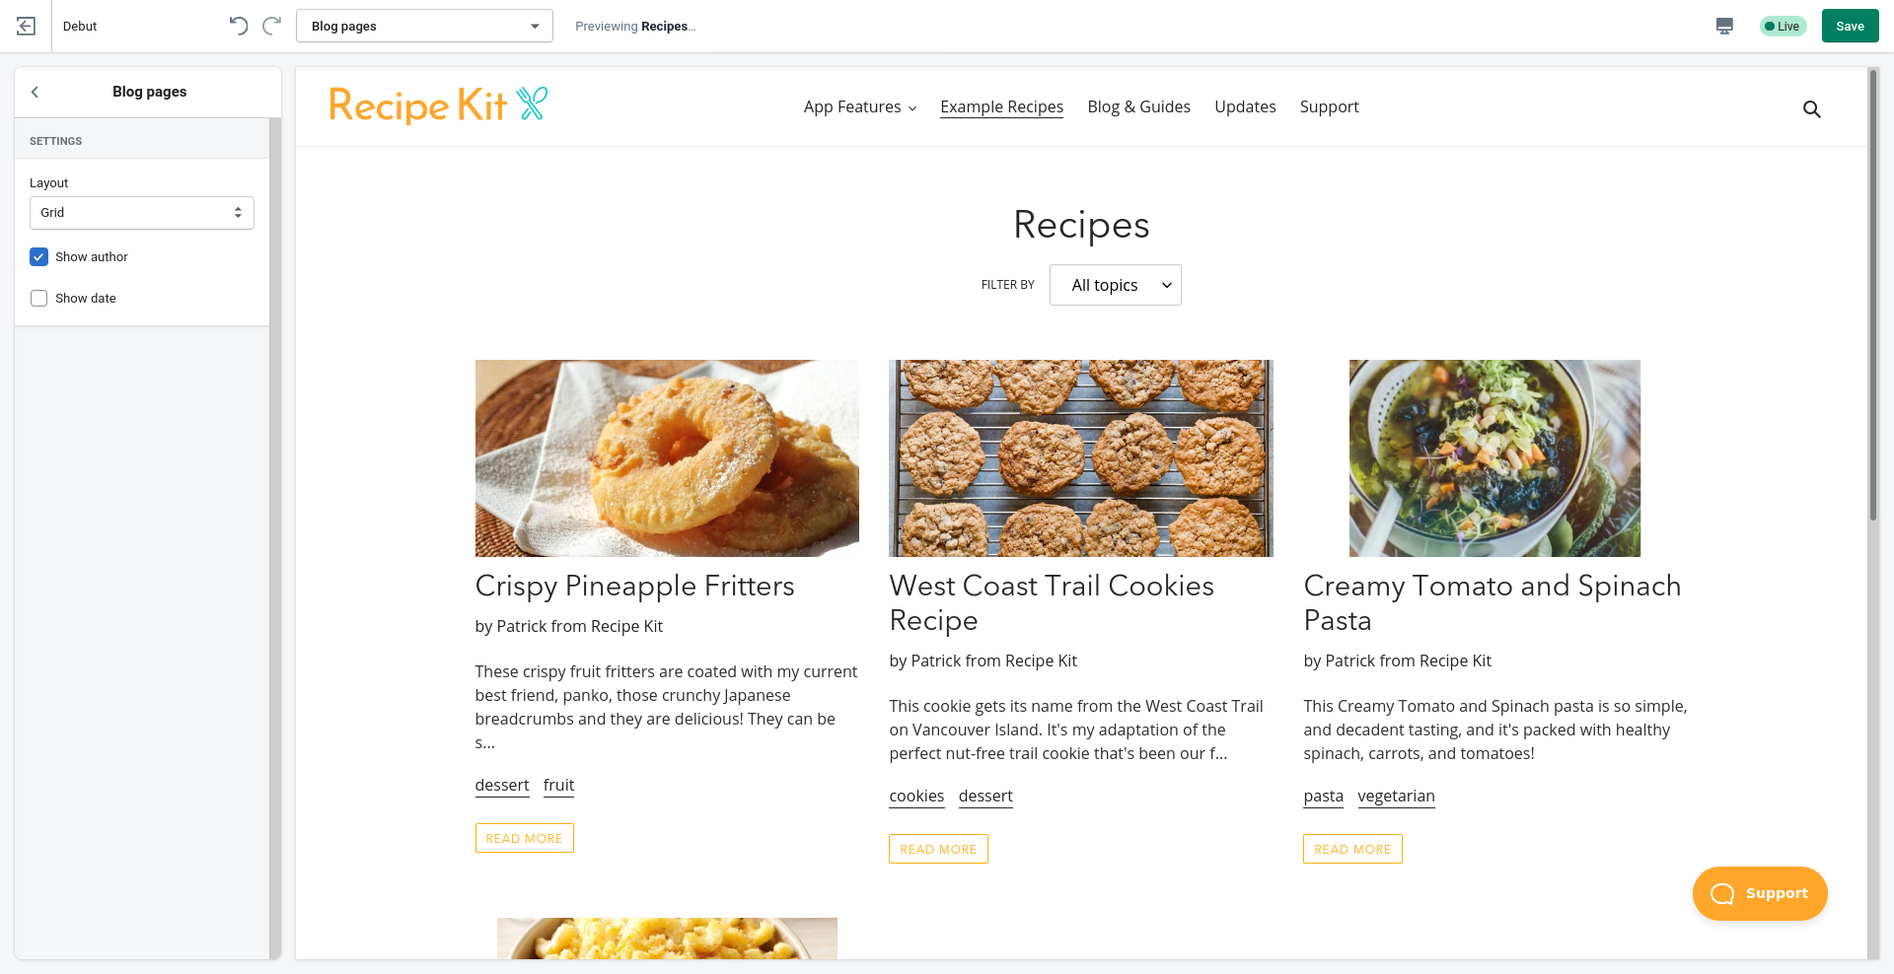Open the Layout Grid dropdown

click(x=142, y=213)
